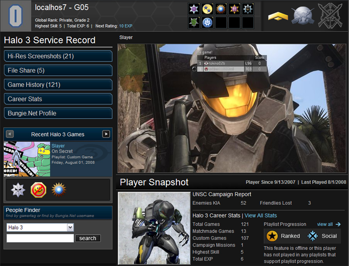Click the crossed swords emblem at top right

click(x=329, y=15)
